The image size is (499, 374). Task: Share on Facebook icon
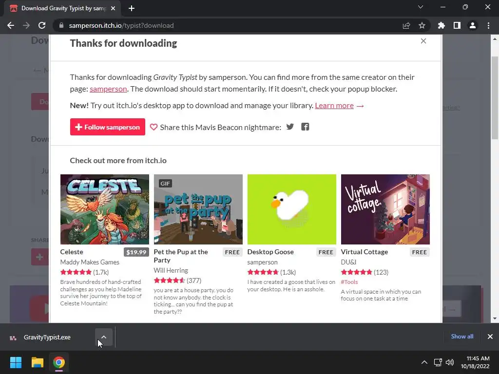[305, 127]
